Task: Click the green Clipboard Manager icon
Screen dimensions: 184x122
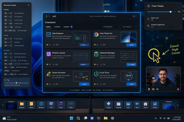Action: (x=96, y=54)
